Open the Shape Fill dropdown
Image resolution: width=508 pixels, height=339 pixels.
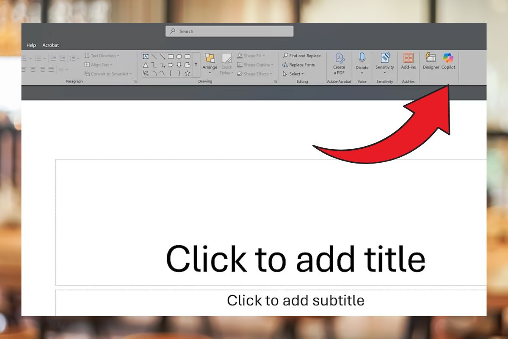click(x=251, y=56)
